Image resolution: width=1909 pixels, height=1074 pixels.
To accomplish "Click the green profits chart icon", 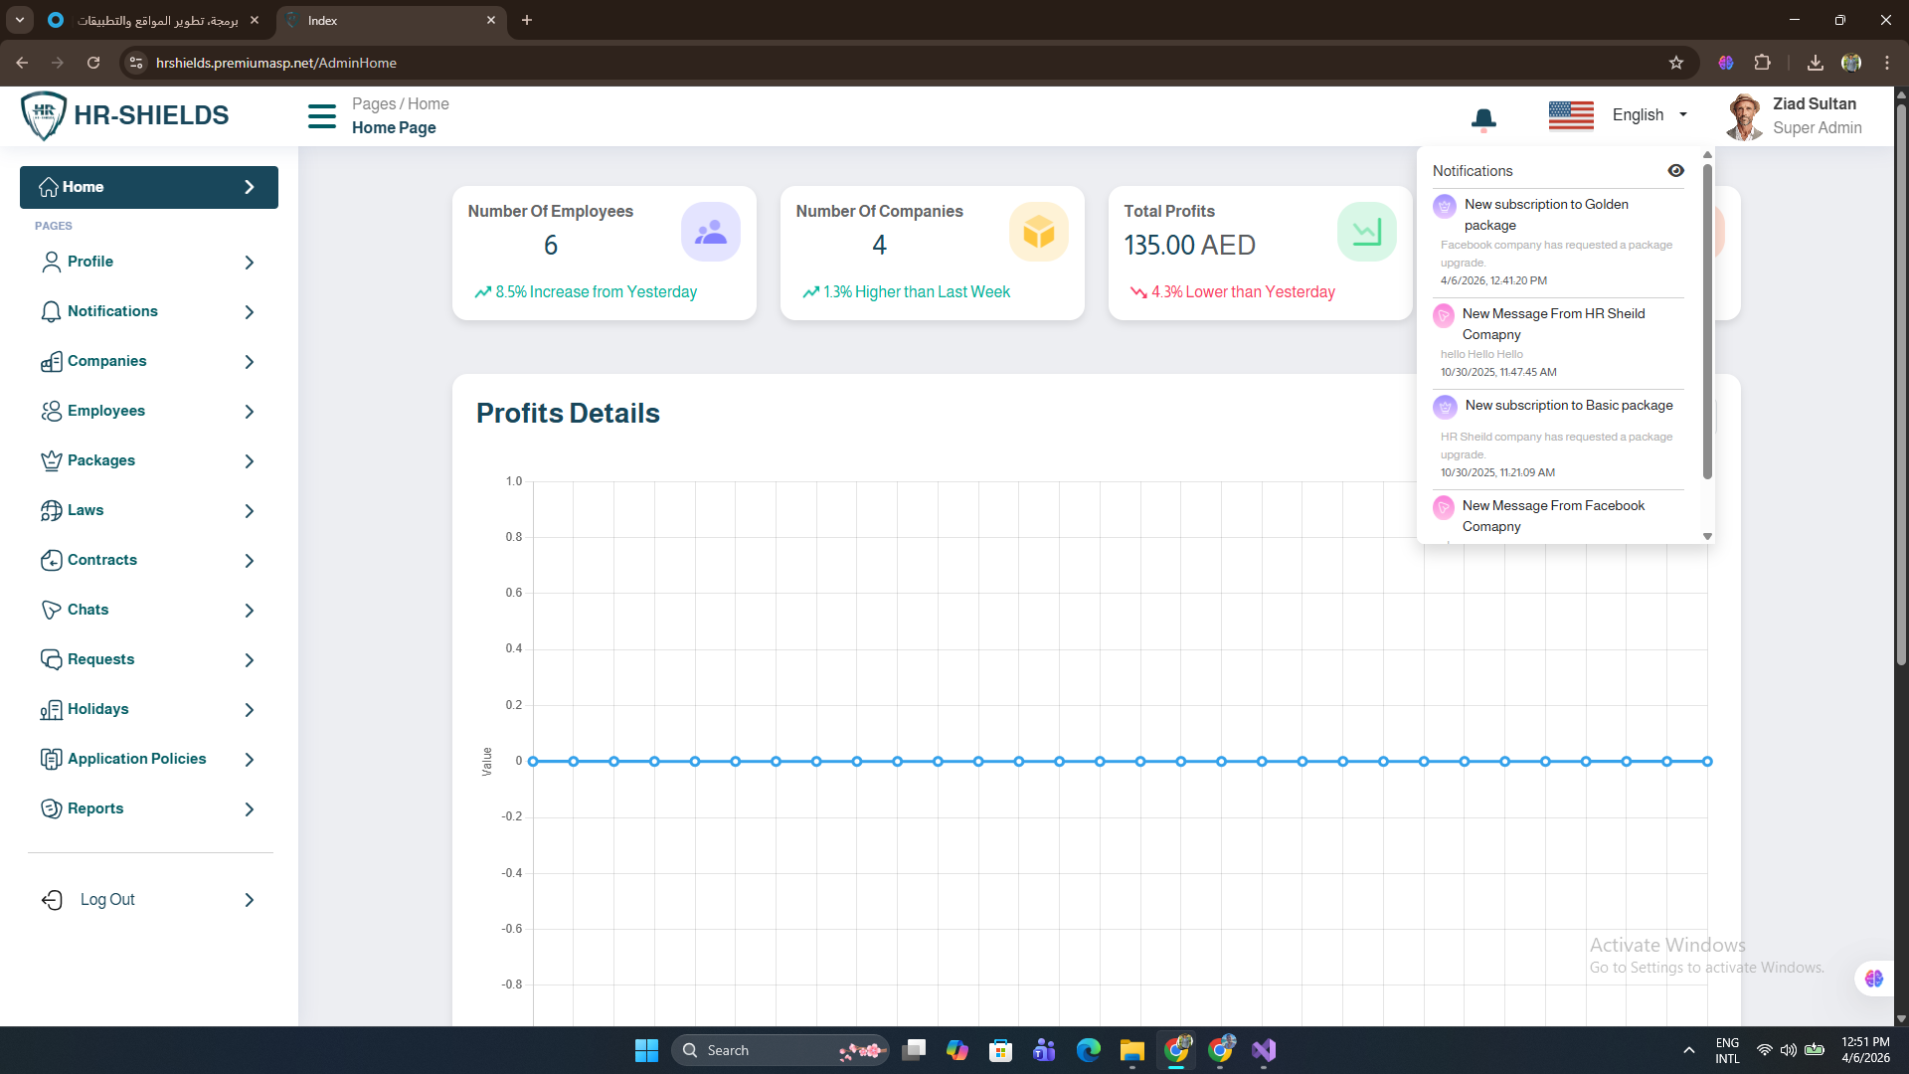I will click(1366, 232).
